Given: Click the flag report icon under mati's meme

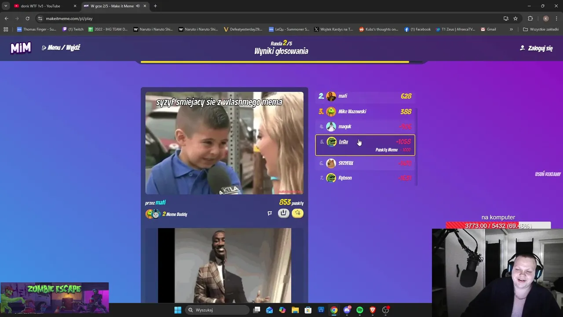Looking at the screenshot, I should tap(270, 214).
